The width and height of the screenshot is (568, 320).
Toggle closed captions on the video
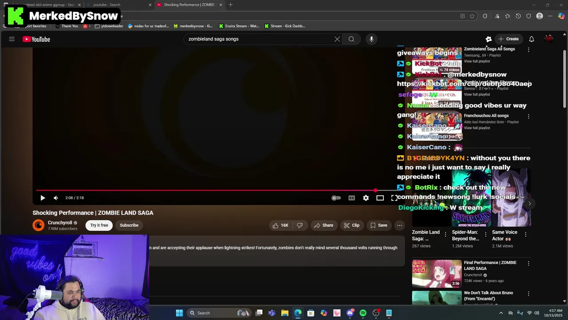point(351,198)
